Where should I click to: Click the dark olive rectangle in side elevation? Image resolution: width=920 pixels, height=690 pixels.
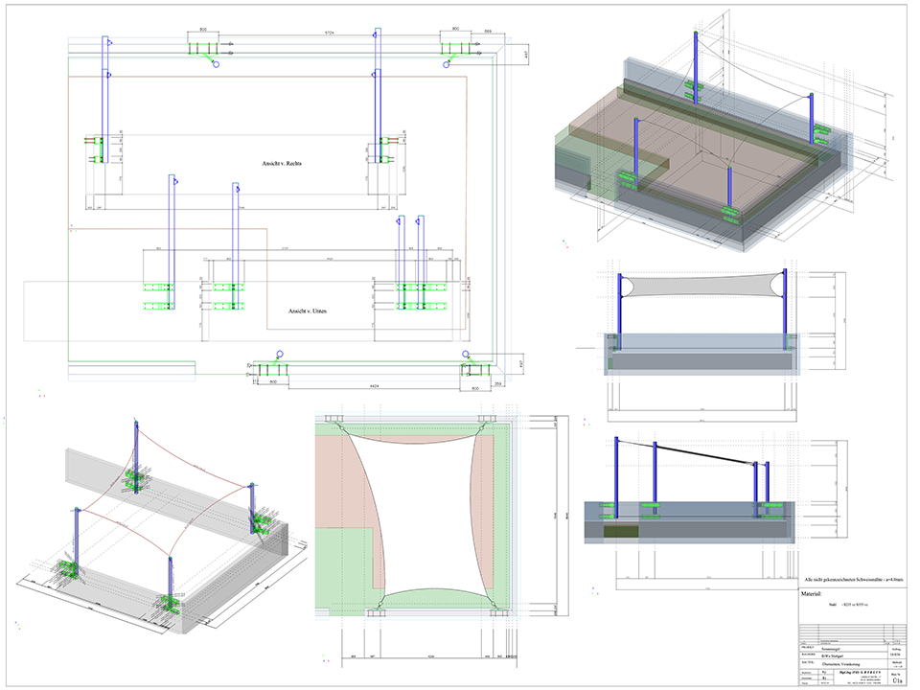click(620, 530)
